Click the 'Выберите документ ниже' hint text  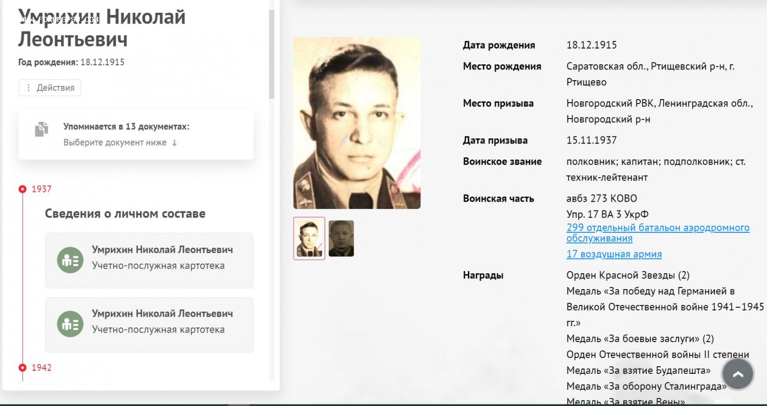point(115,143)
